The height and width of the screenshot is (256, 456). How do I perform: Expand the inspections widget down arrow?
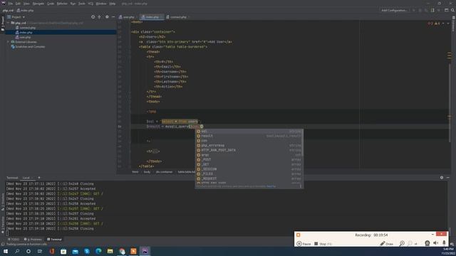(x=448, y=23)
